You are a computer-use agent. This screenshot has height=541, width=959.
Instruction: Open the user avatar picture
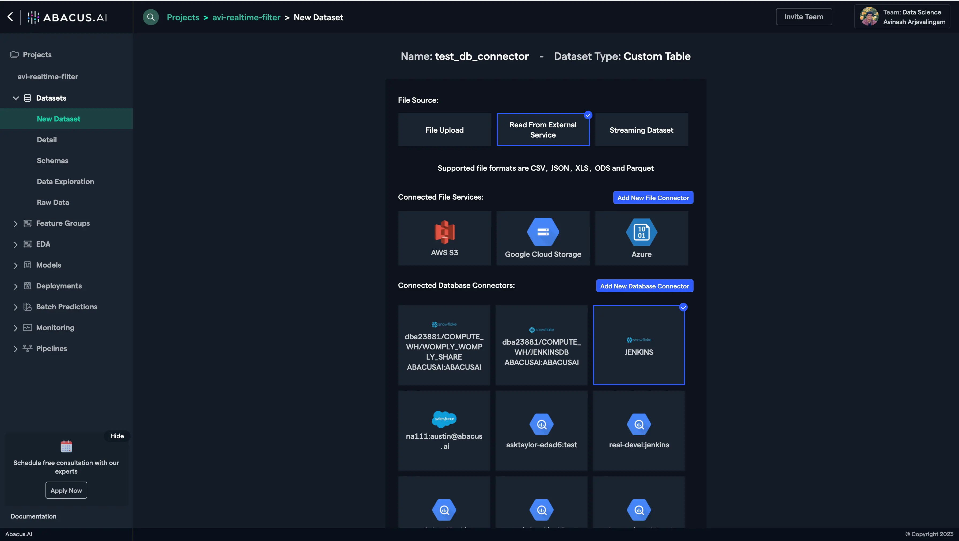tap(869, 16)
